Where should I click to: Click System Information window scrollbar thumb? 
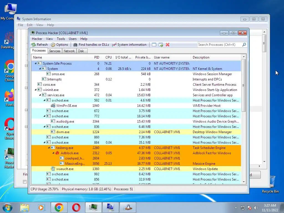tap(264, 43)
